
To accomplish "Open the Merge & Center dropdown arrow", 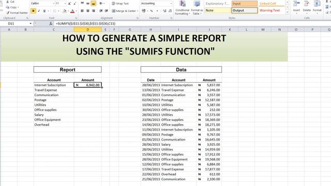I will pos(138,11).
